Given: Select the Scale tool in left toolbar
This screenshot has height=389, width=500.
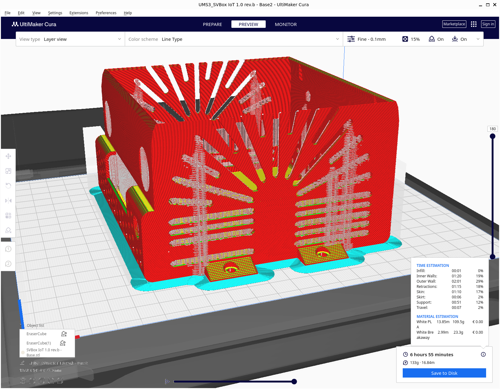Looking at the screenshot, I should (8, 171).
